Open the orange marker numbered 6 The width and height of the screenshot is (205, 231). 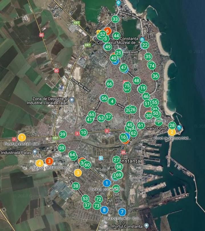107,31
